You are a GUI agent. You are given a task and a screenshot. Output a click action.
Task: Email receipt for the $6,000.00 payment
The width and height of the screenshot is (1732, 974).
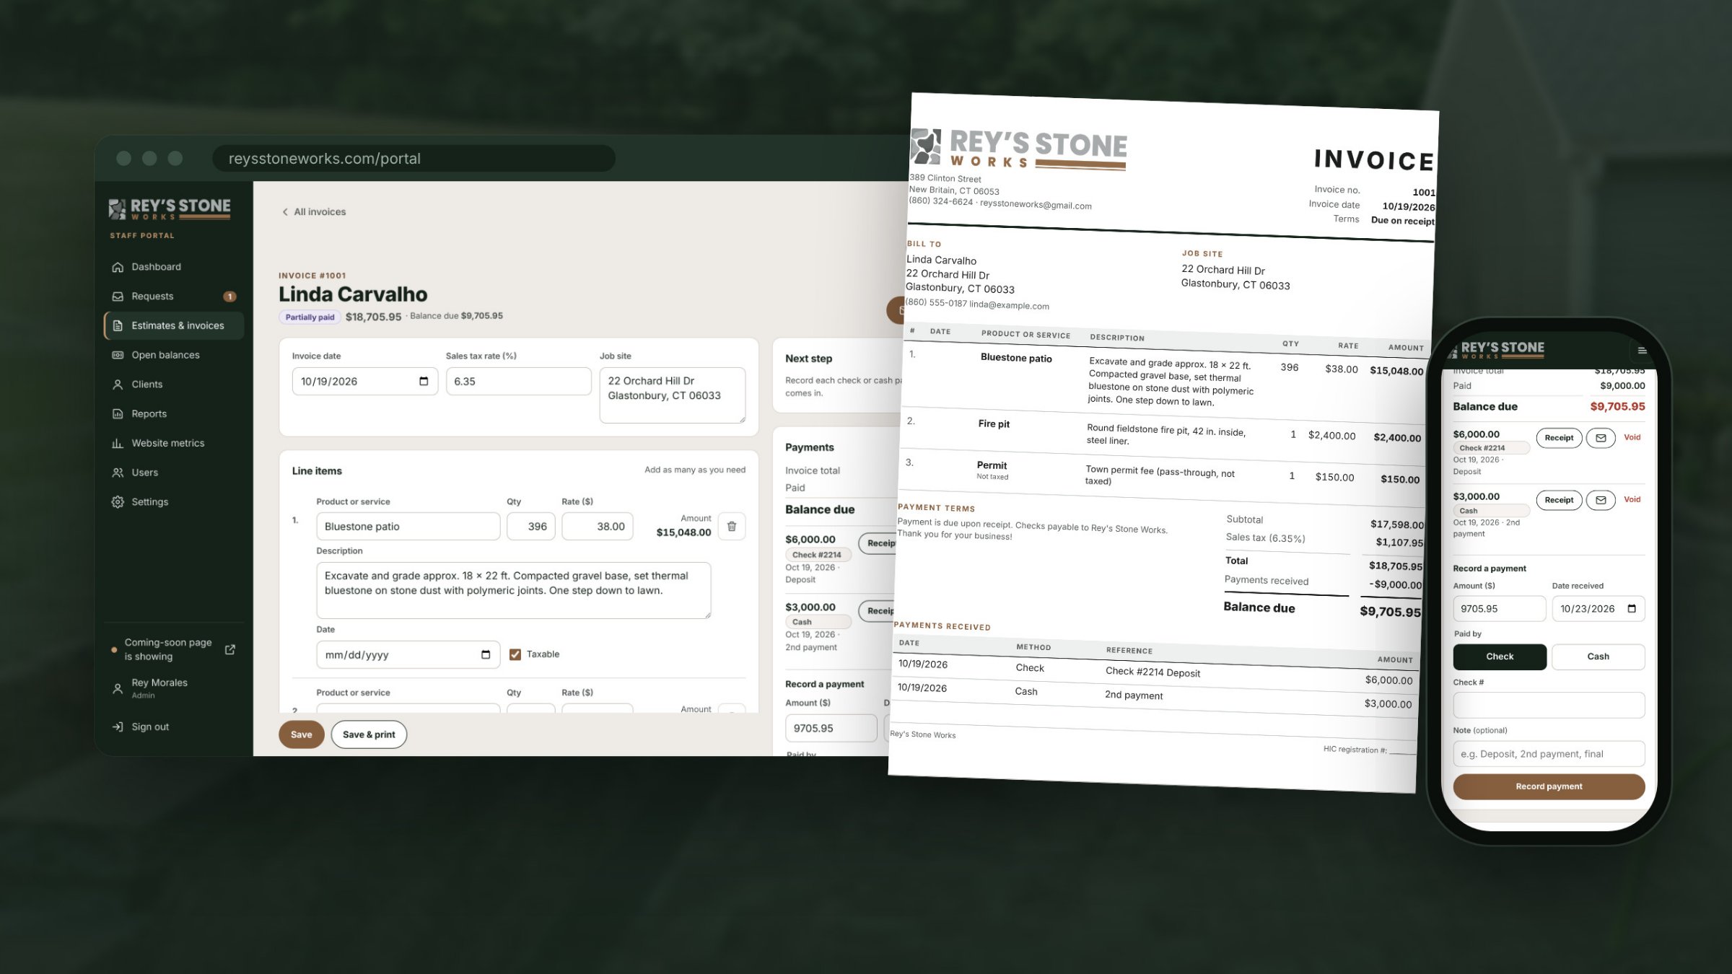(x=1600, y=438)
